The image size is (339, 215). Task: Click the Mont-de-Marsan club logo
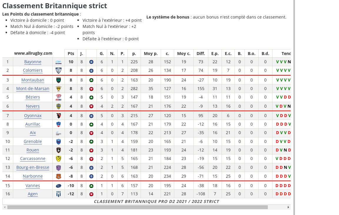coord(59,89)
